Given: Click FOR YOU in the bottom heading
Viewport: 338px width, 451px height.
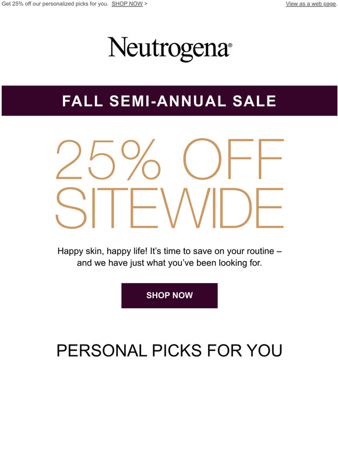Looking at the screenshot, I should click(245, 351).
